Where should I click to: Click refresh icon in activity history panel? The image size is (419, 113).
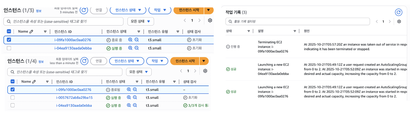pyautogui.click(x=398, y=12)
